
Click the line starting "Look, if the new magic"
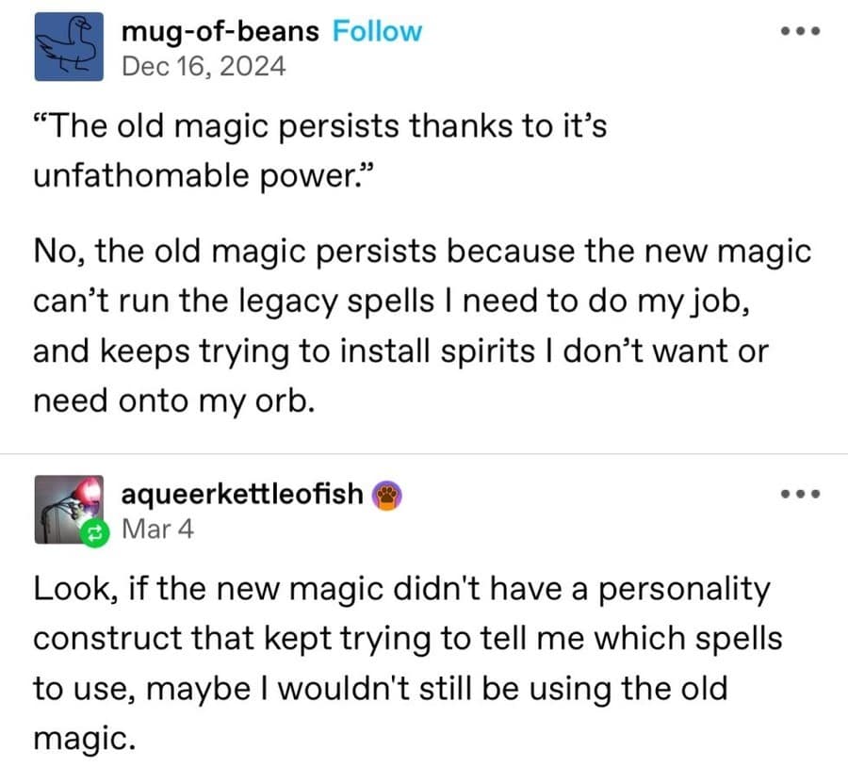402,590
